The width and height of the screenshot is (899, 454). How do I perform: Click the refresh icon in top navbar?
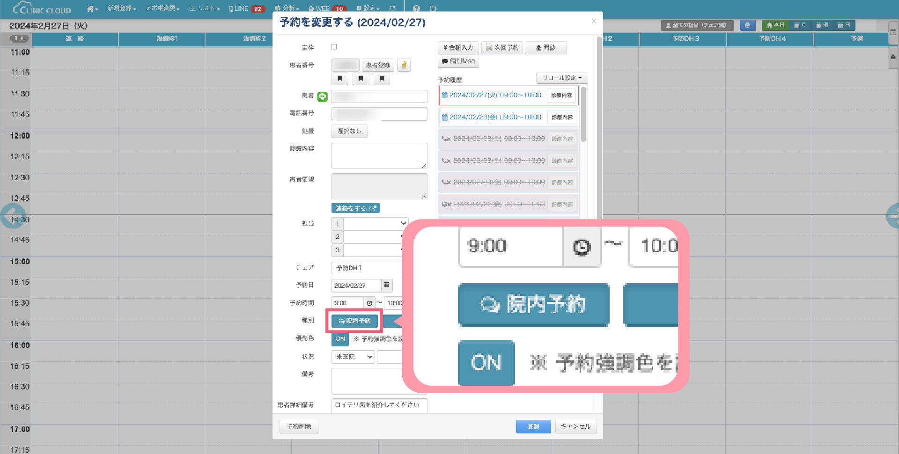[x=392, y=8]
